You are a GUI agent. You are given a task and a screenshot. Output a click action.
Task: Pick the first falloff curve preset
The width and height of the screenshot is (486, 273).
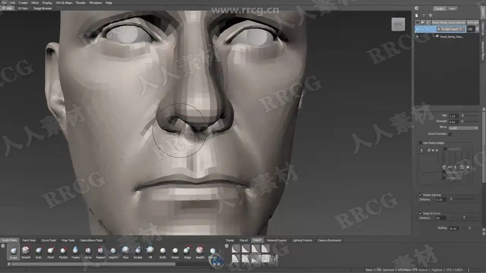tap(236, 248)
